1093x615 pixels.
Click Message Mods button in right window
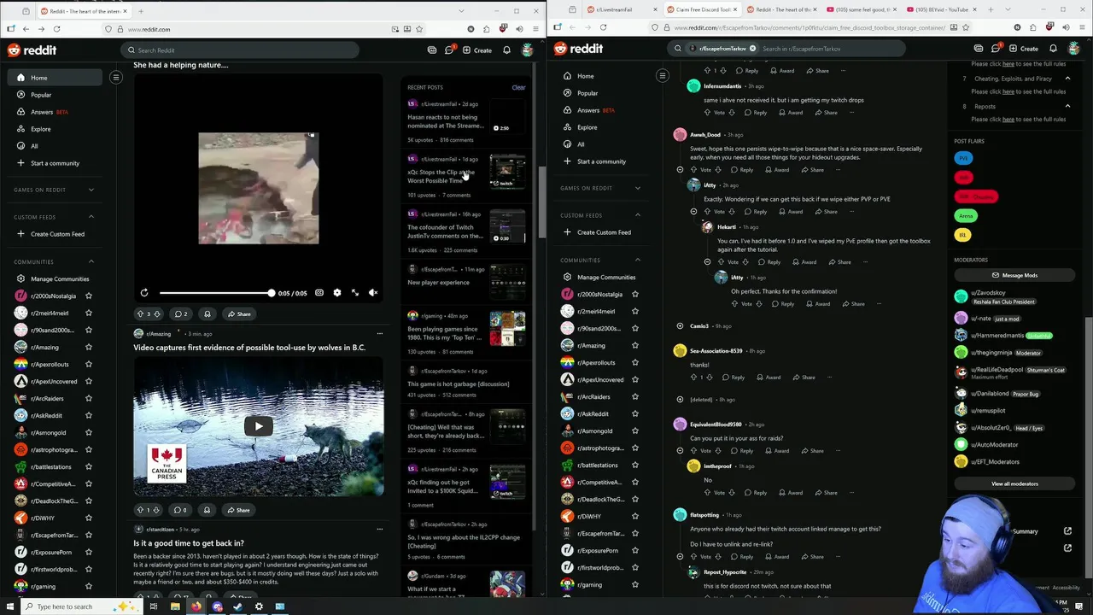click(1014, 275)
